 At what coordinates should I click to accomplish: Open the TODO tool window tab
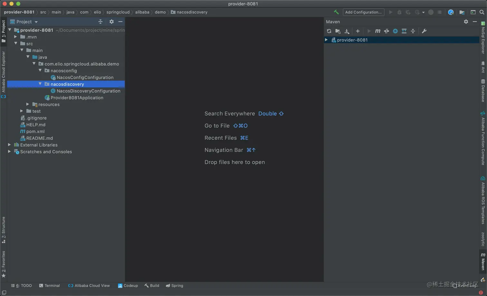point(21,285)
